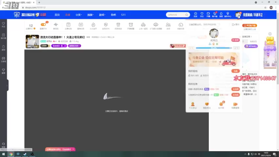The height and width of the screenshot is (157, 279).
Task: Open the waveform stream code icon
Action: 56,24
